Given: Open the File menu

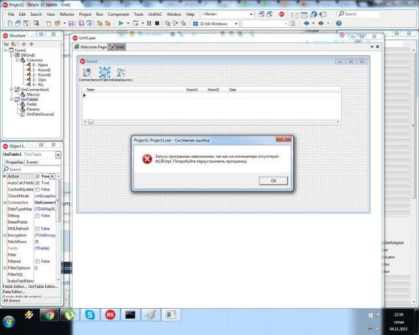Looking at the screenshot, I should 11,14.
